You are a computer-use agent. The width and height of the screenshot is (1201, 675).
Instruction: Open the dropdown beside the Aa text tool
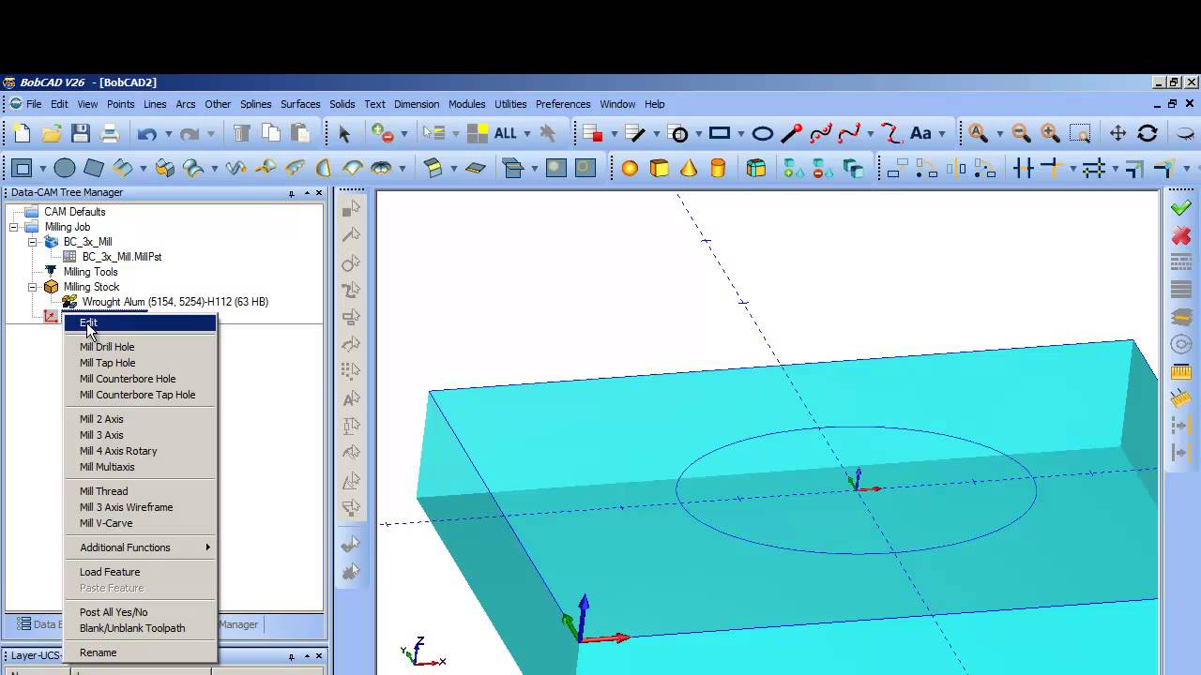click(x=941, y=134)
